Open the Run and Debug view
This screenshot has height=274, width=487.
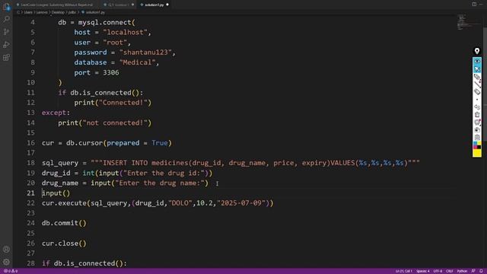[6, 45]
